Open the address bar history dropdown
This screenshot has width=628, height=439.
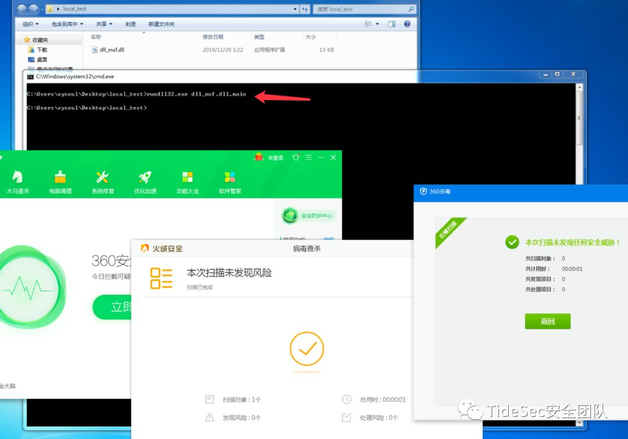tap(295, 9)
